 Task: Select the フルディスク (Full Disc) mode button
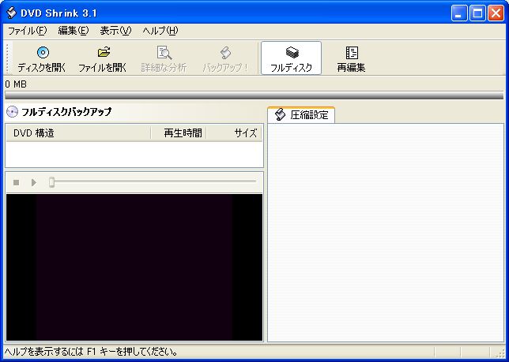[291, 58]
